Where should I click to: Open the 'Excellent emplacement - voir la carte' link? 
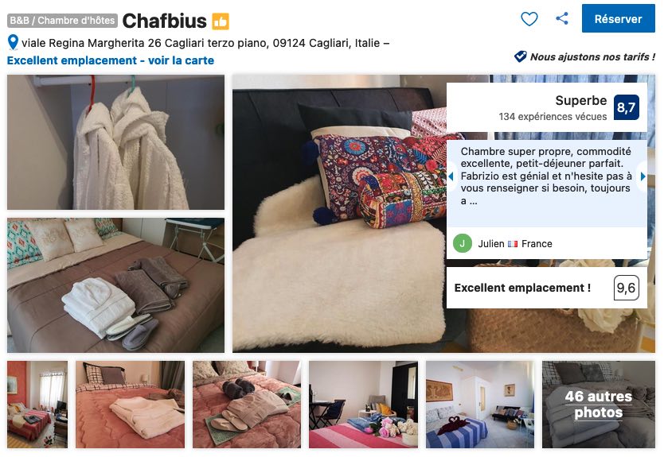pyautogui.click(x=111, y=60)
